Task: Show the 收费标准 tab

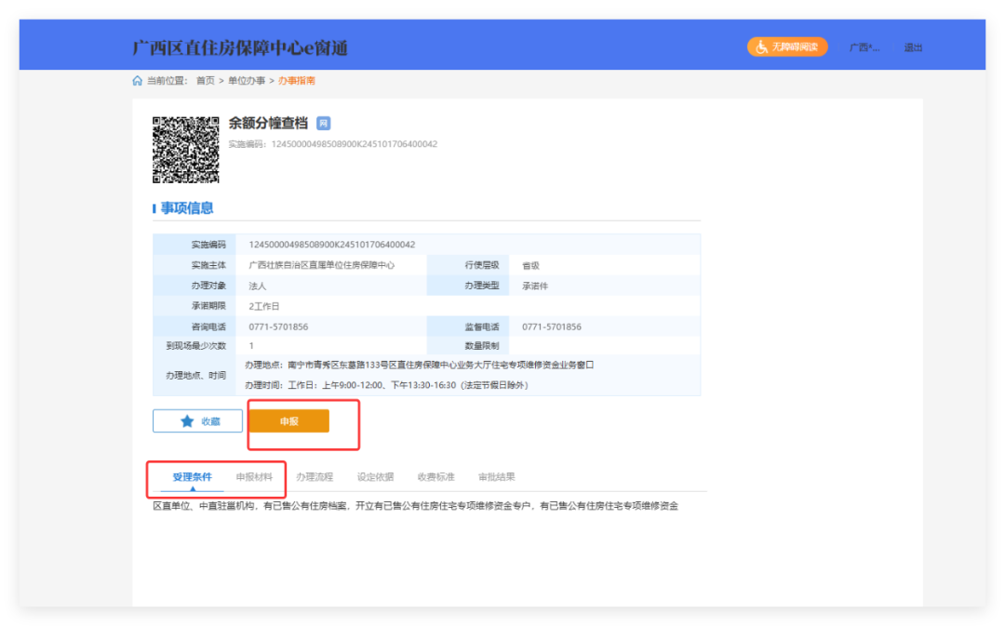Action: click(x=435, y=477)
